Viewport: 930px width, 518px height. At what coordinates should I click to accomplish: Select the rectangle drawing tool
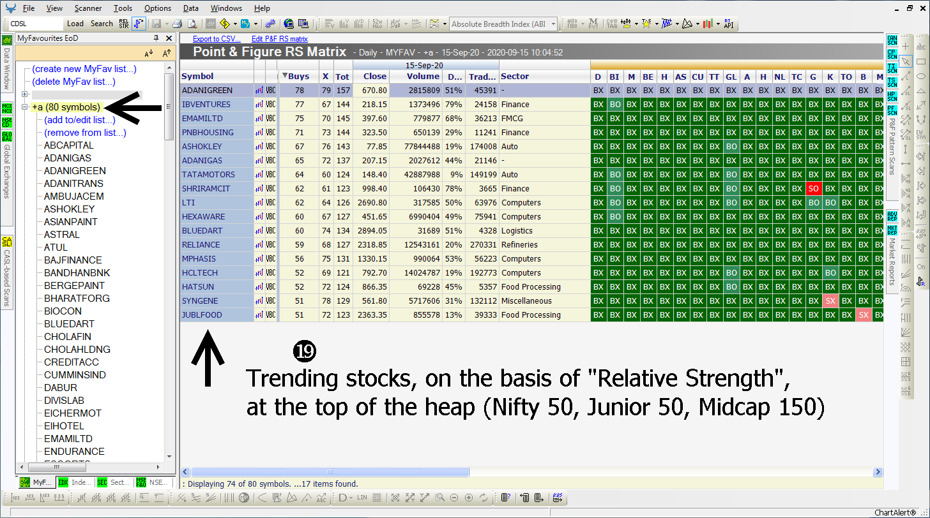click(x=921, y=62)
